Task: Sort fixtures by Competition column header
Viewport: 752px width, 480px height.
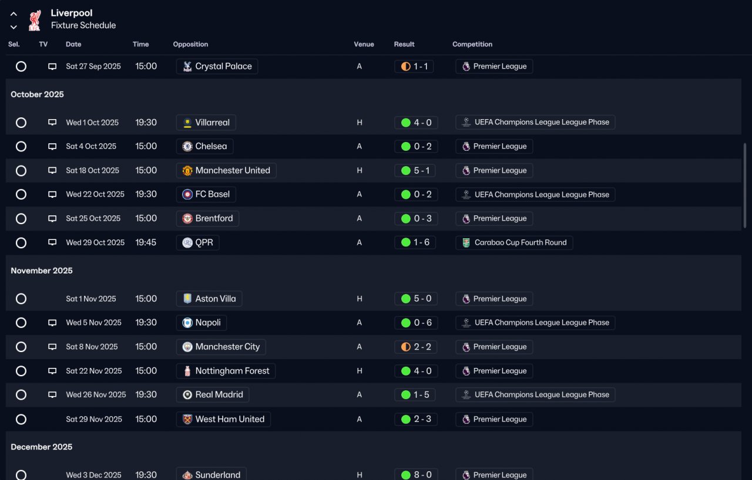Action: coord(472,45)
